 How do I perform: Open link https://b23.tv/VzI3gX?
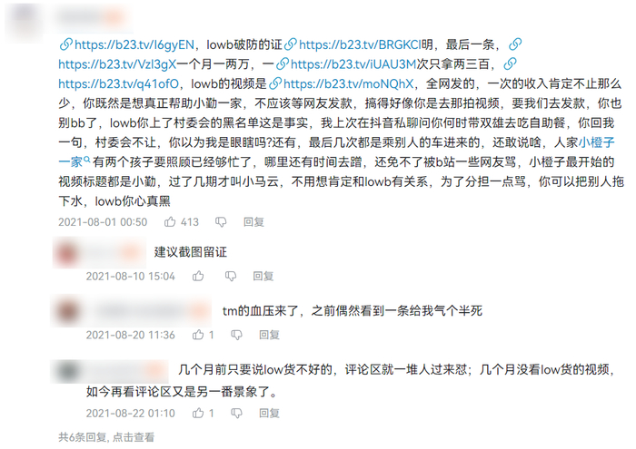pos(117,64)
